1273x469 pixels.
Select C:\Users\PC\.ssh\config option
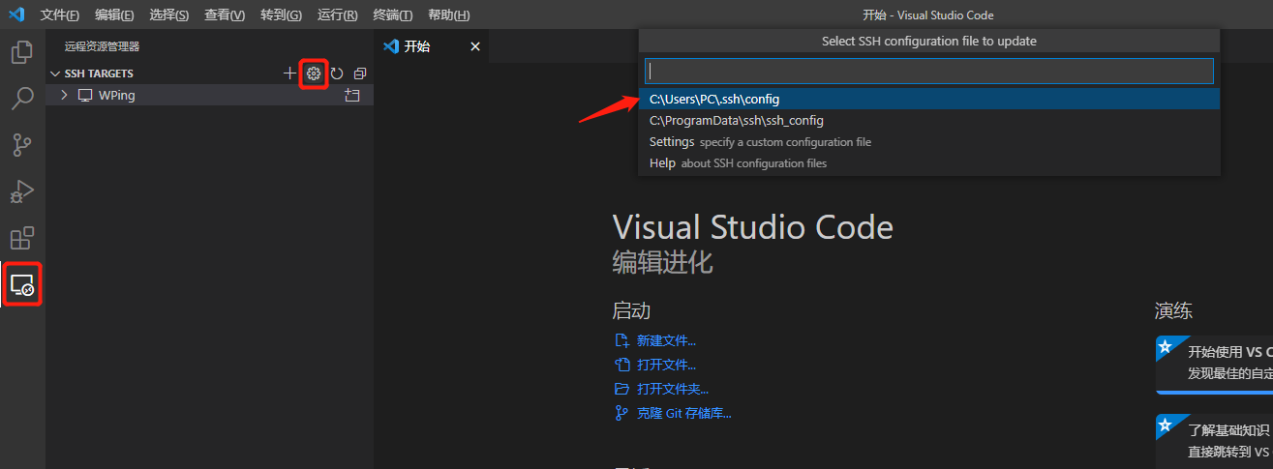(714, 99)
